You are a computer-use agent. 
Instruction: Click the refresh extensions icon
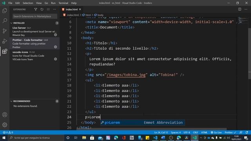[x=42, y=9]
